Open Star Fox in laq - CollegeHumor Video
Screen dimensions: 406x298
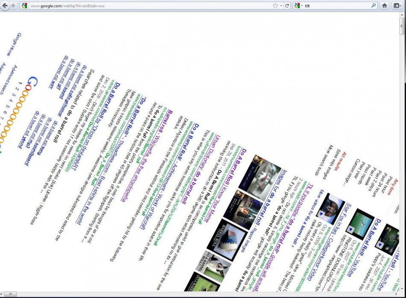330,241
